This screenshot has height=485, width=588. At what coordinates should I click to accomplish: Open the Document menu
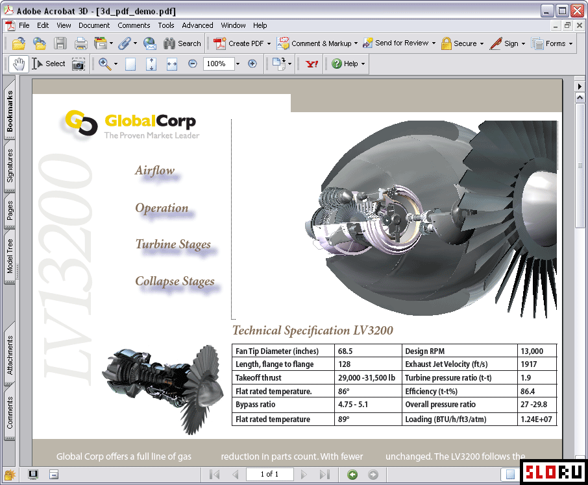[94, 25]
